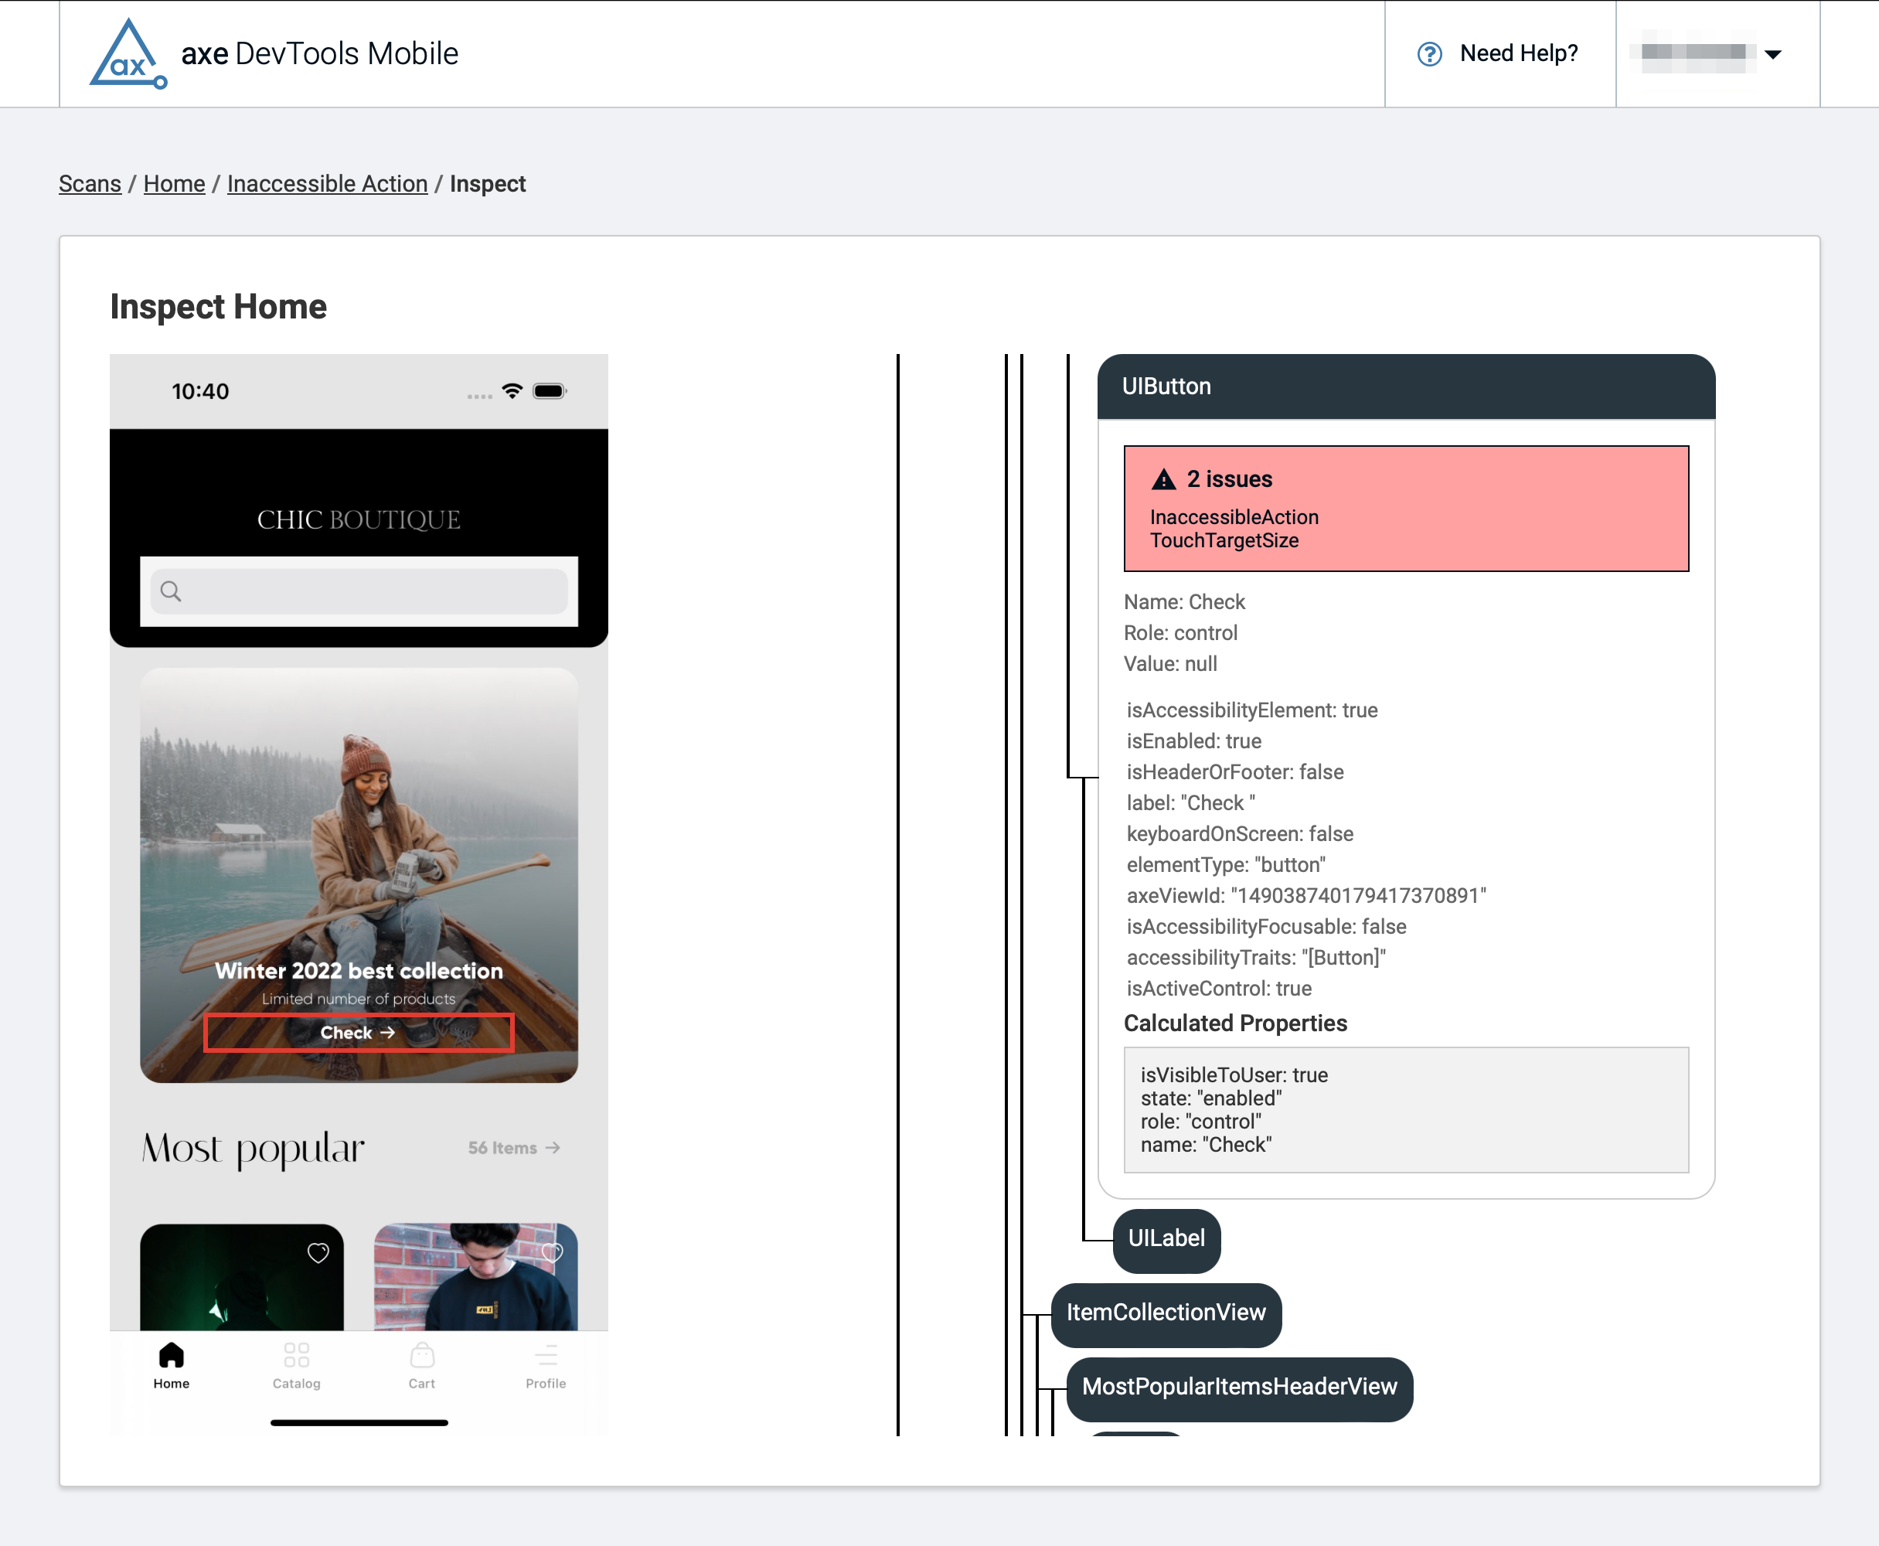
Task: Click the Need Help question mark icon
Action: point(1428,54)
